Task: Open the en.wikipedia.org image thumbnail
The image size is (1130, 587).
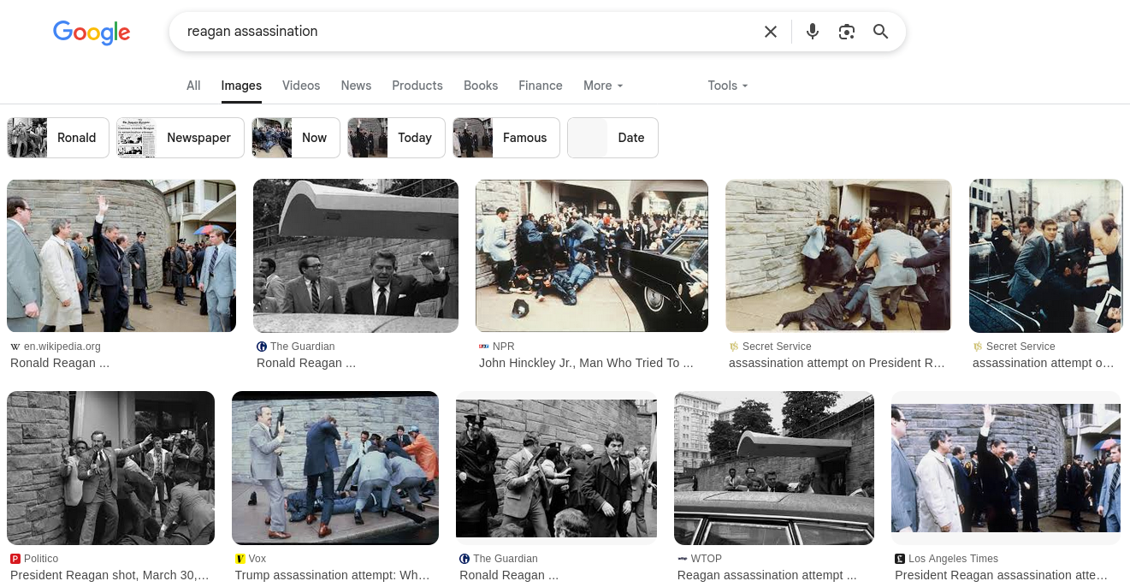Action: 121,256
